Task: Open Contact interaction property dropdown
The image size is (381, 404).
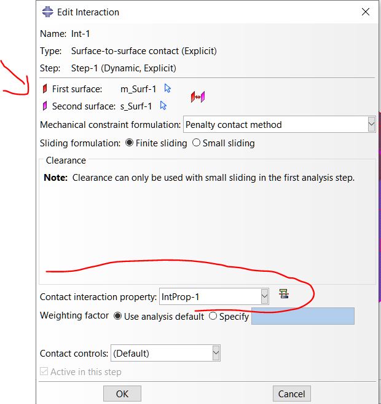Action: click(x=264, y=296)
